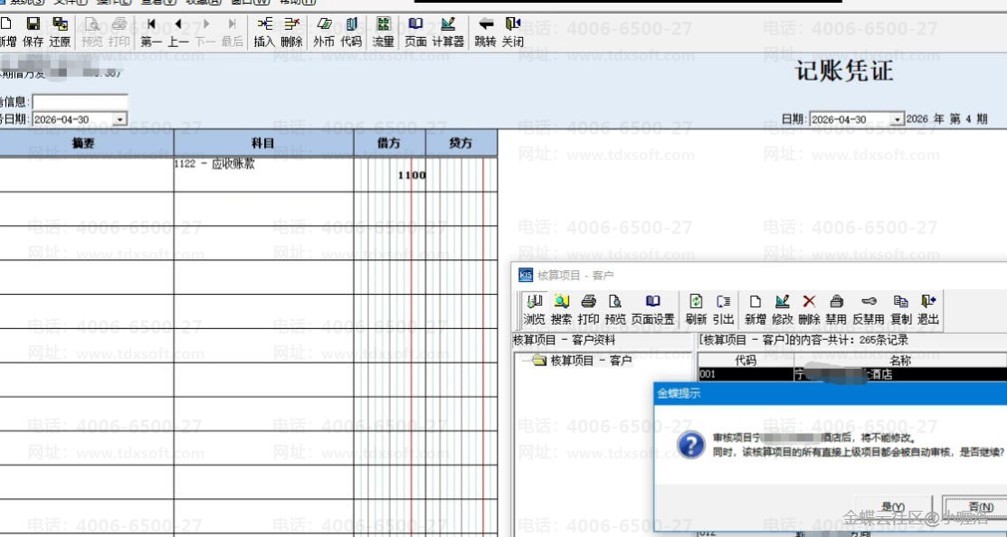Decline dialog with 否(N) button

pos(979,507)
